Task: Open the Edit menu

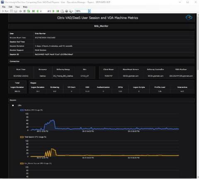Action: [x=10, y=7]
